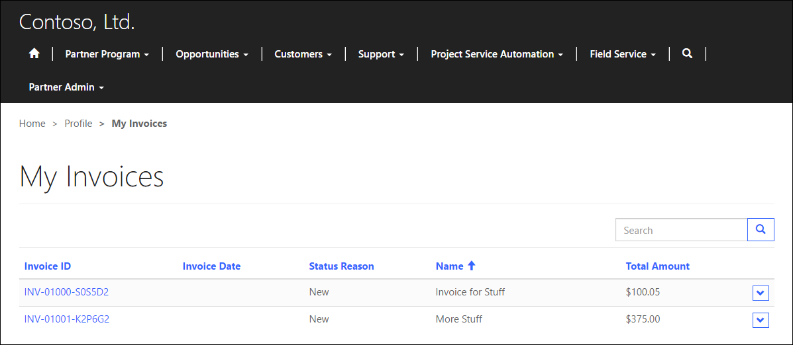
Task: Focus the Search input field
Action: click(681, 230)
